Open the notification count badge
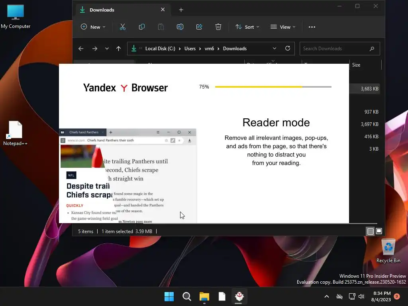Image resolution: width=408 pixels, height=306 pixels. 397,296
